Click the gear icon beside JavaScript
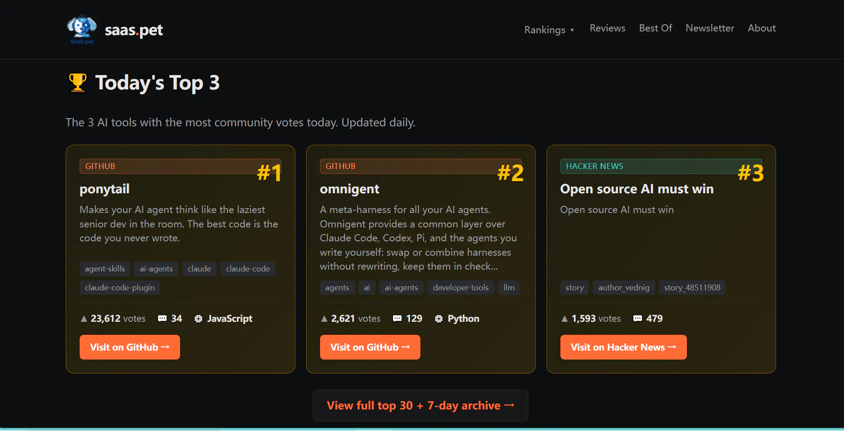 [x=198, y=319]
